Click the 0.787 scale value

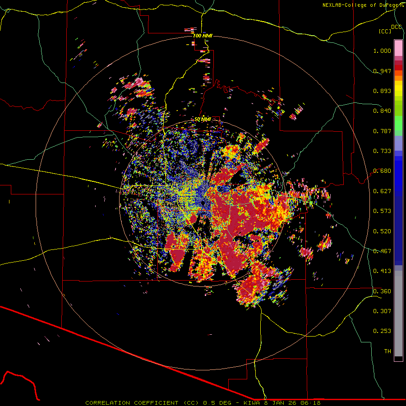pos(382,131)
